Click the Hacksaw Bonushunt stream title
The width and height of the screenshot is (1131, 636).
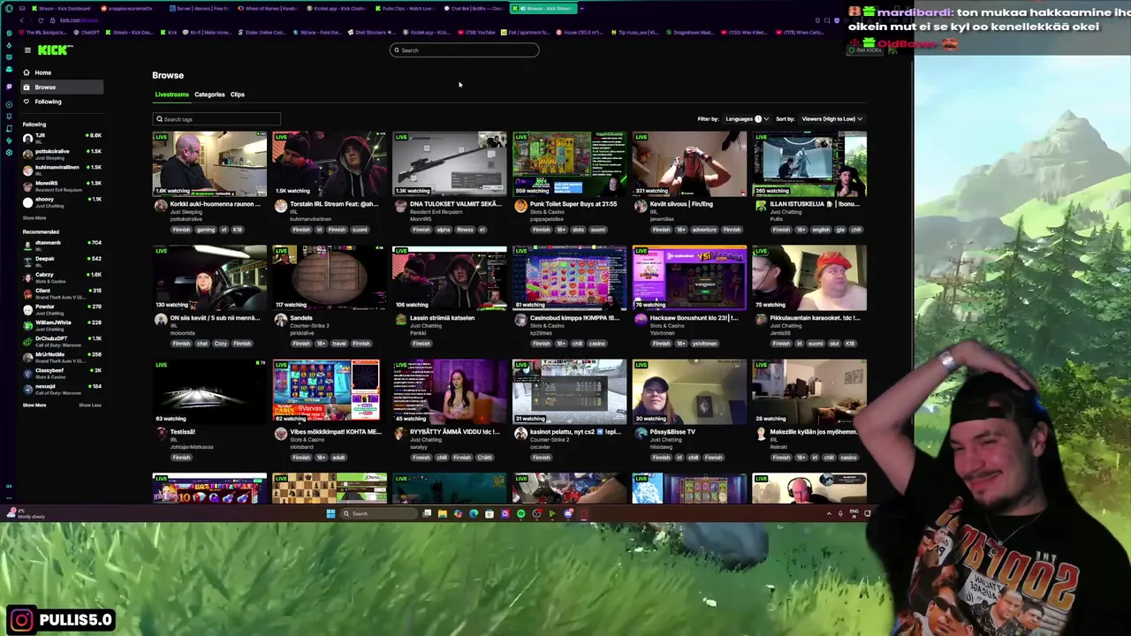(694, 318)
